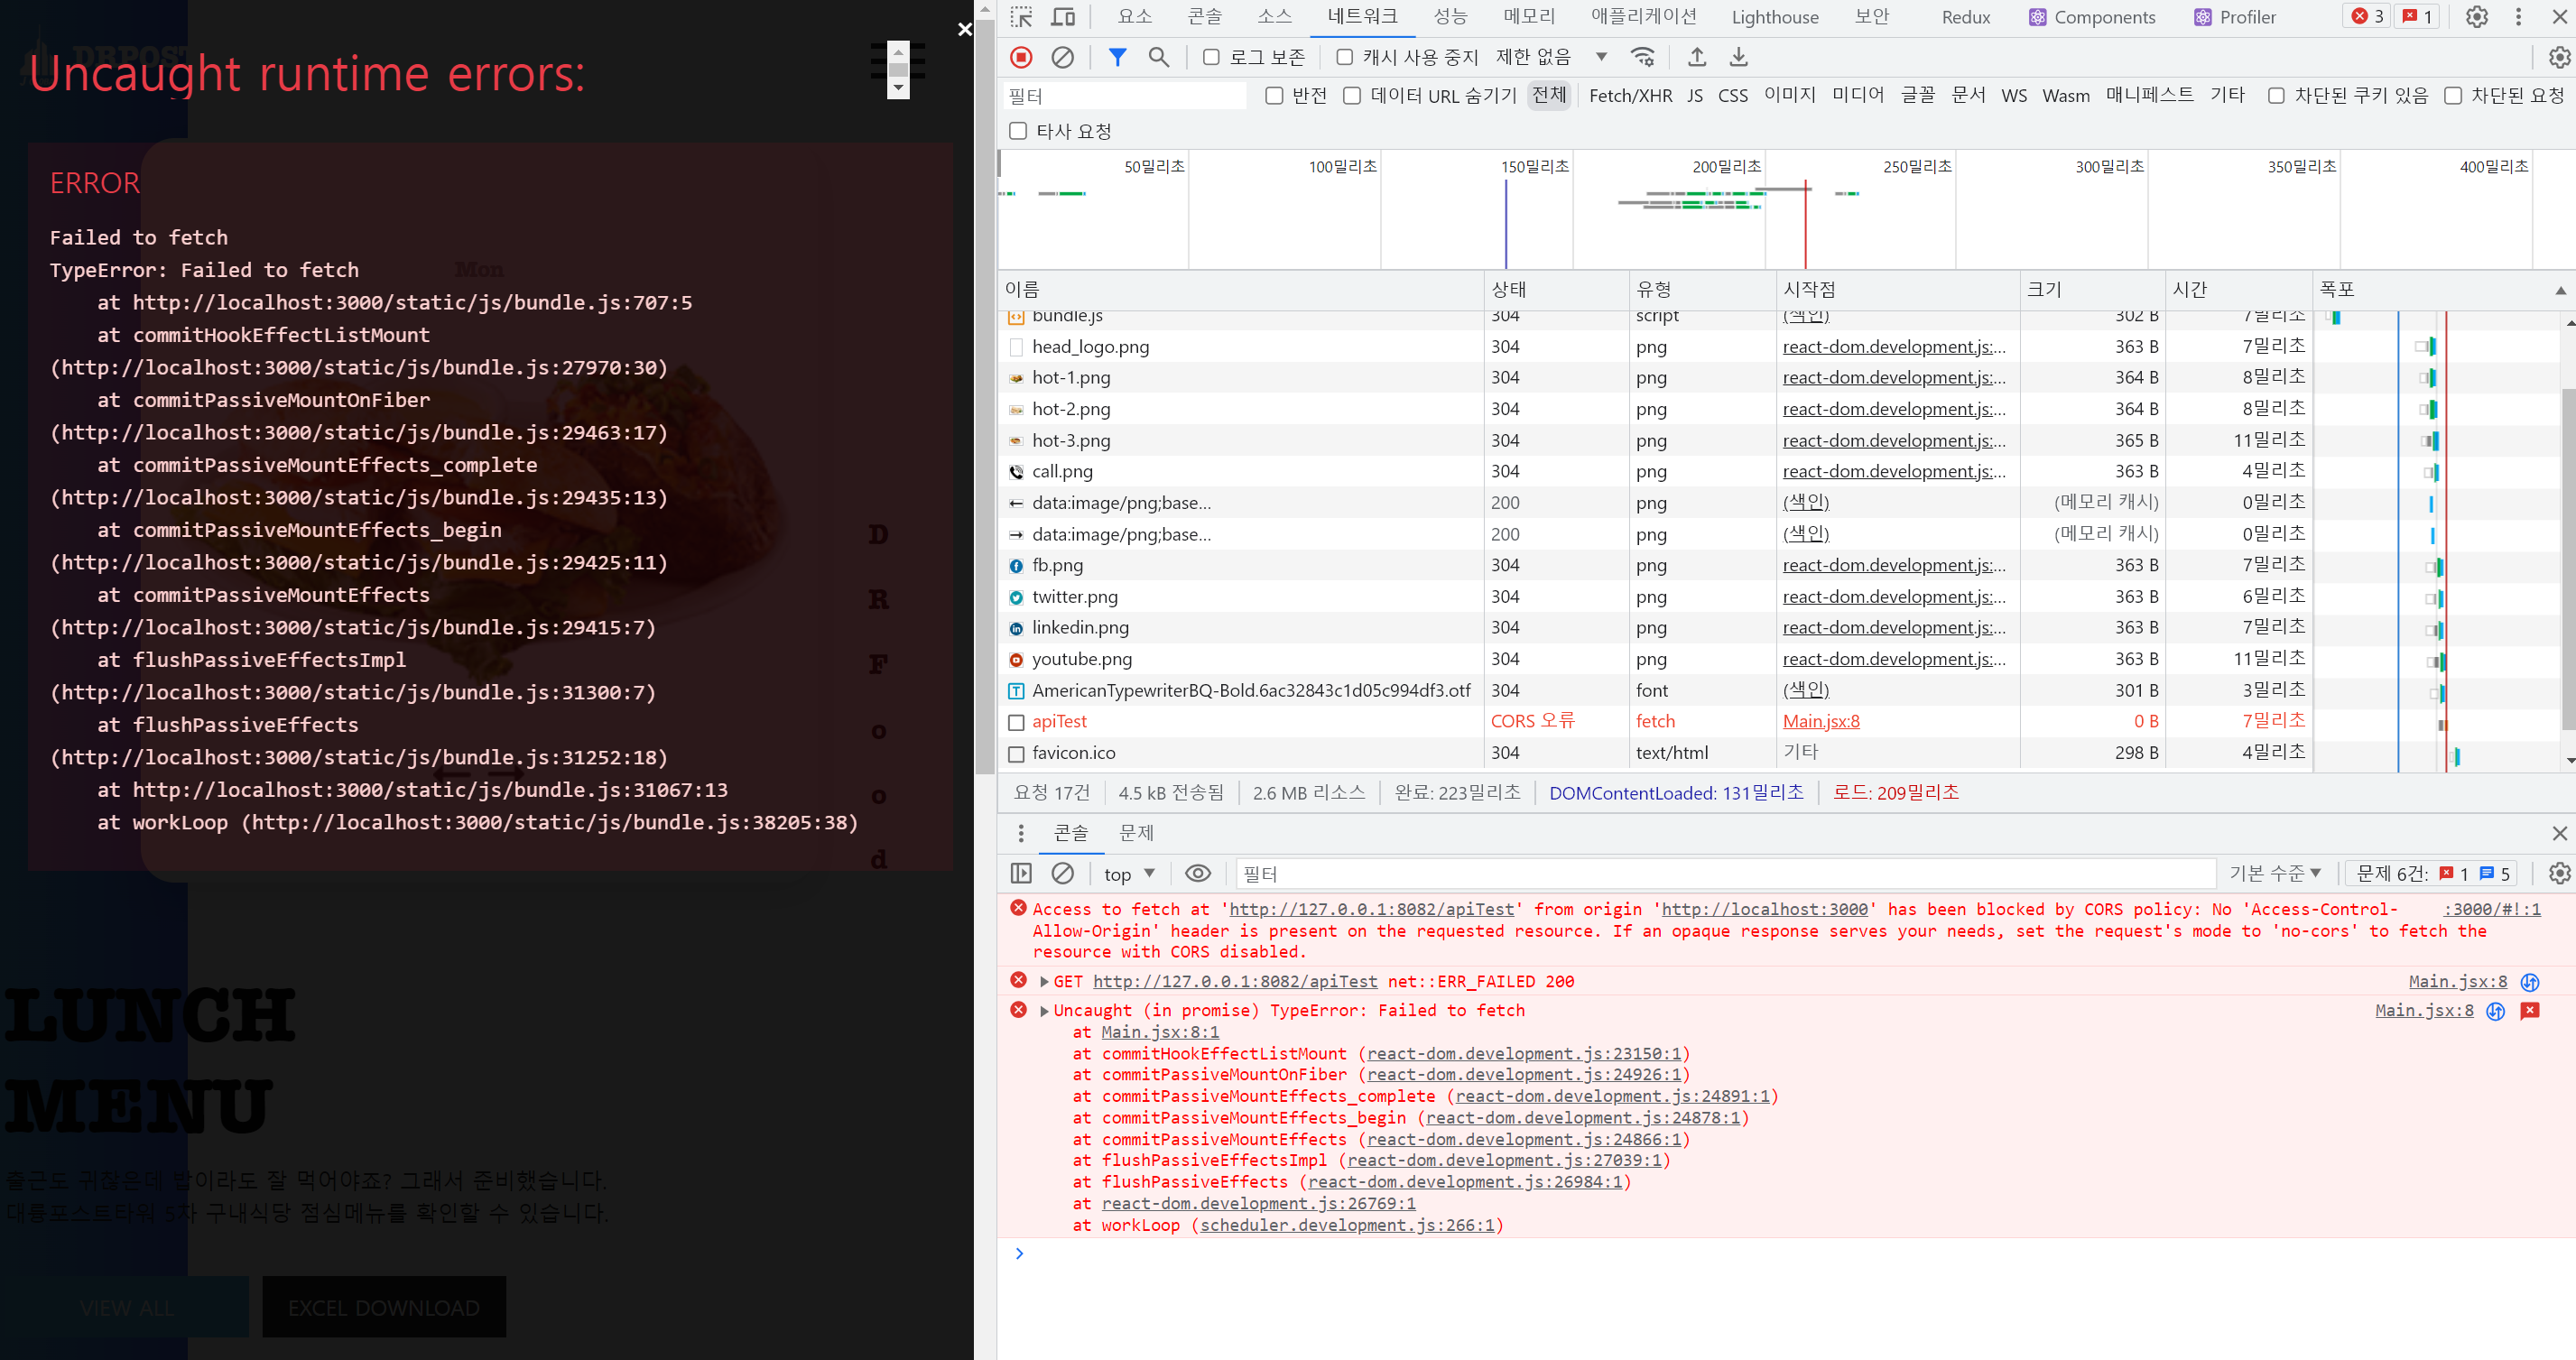The width and height of the screenshot is (2576, 1360).
Task: Enable the disable cache checkbox
Action: point(1345,58)
